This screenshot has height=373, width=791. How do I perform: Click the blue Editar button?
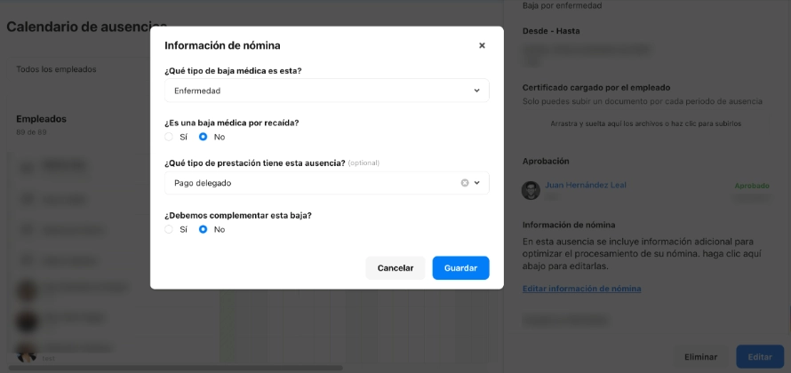click(760, 357)
